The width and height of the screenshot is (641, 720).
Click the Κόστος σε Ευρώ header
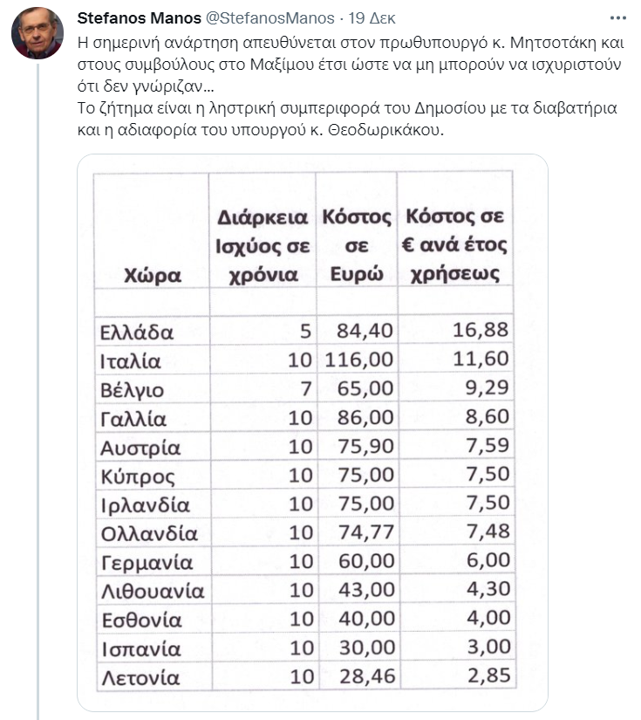click(x=357, y=245)
